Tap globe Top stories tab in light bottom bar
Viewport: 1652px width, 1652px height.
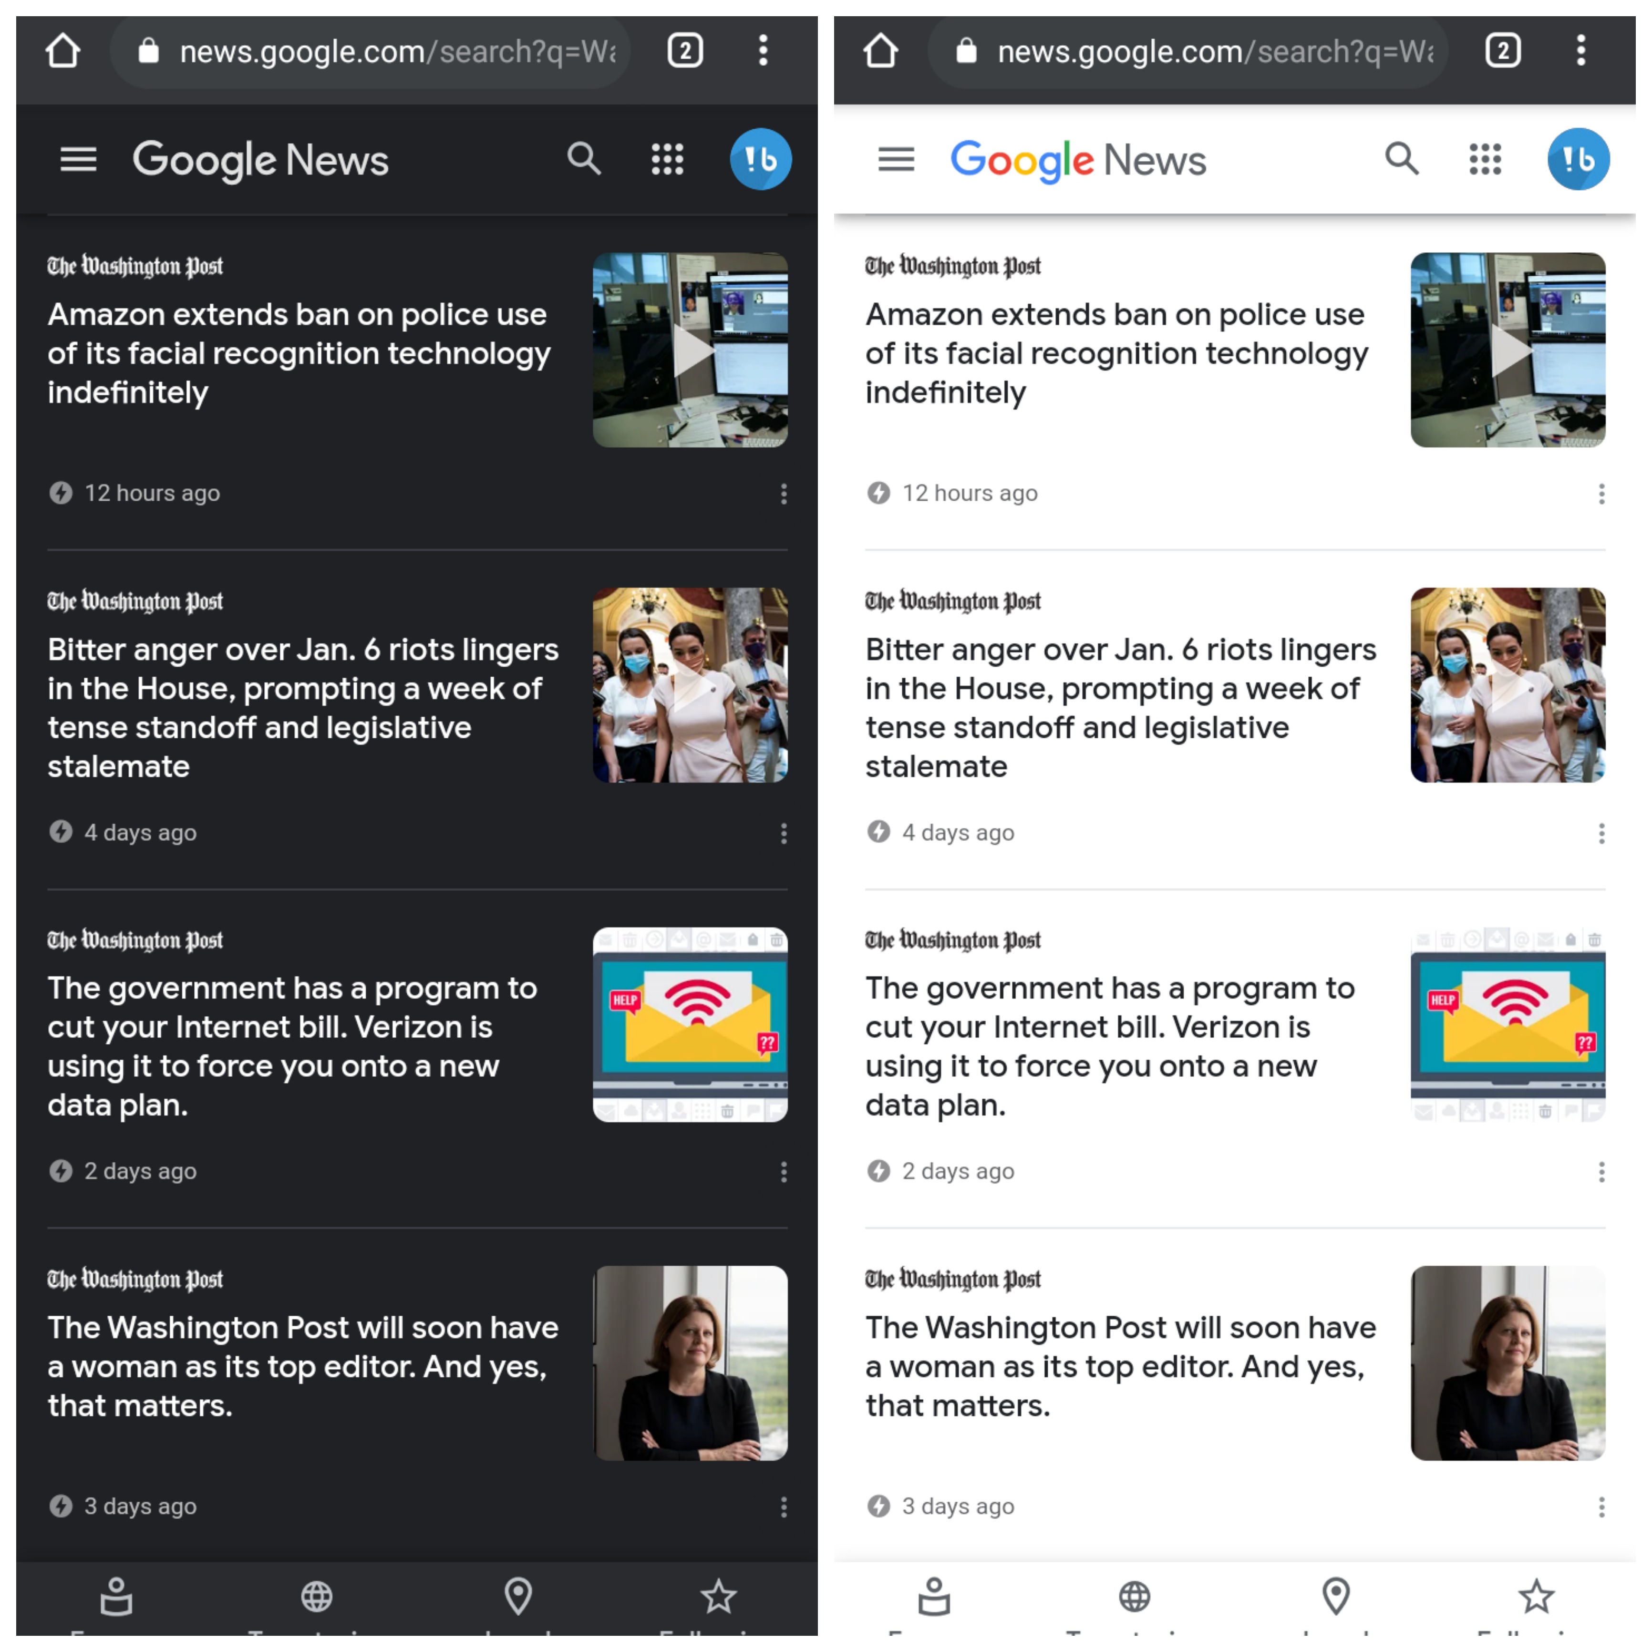[1135, 1596]
